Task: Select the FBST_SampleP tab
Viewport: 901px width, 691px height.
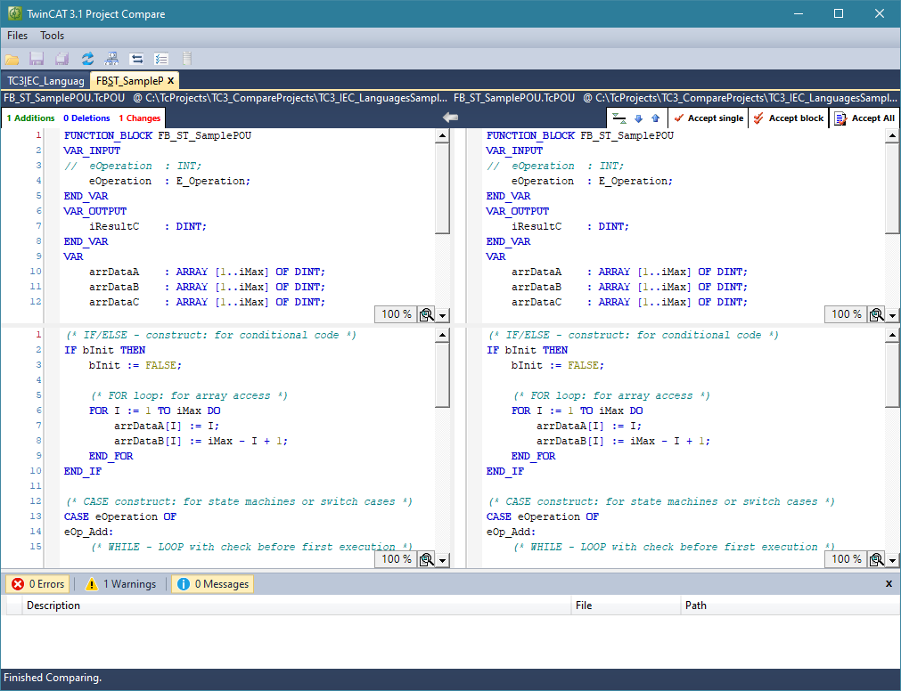Action: [130, 81]
